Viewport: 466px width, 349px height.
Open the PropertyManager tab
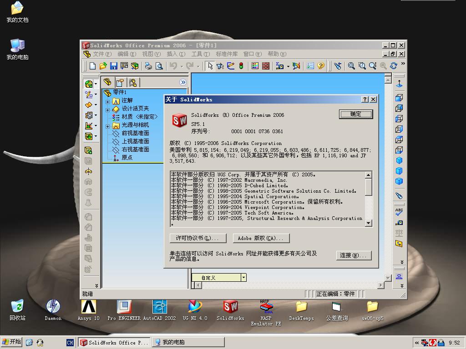(x=120, y=83)
